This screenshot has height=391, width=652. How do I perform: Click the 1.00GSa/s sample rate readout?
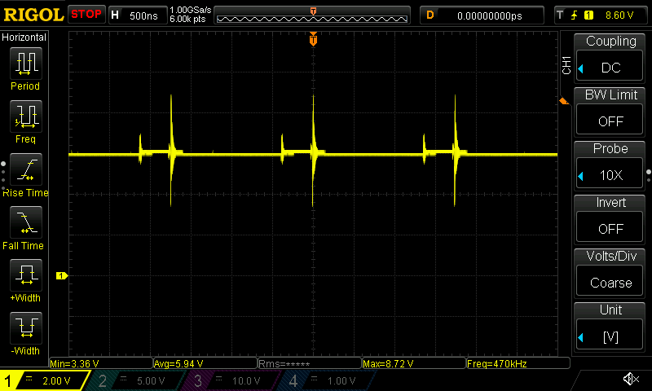pyautogui.click(x=191, y=10)
